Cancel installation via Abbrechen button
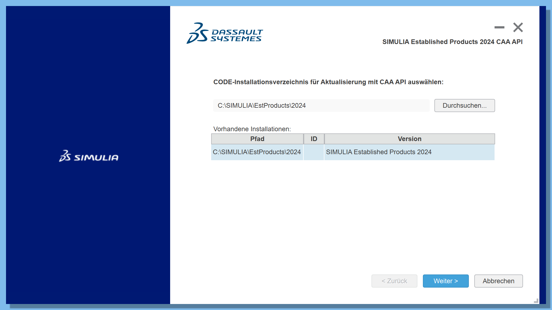Viewport: 552px width, 310px height. (x=498, y=281)
